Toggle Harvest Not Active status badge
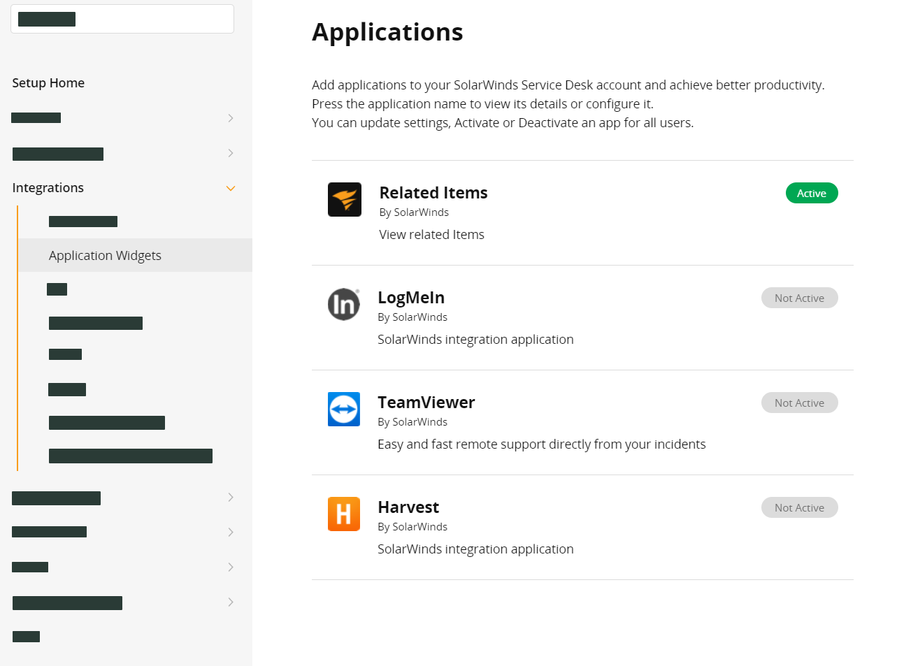The image size is (897, 666). point(799,507)
